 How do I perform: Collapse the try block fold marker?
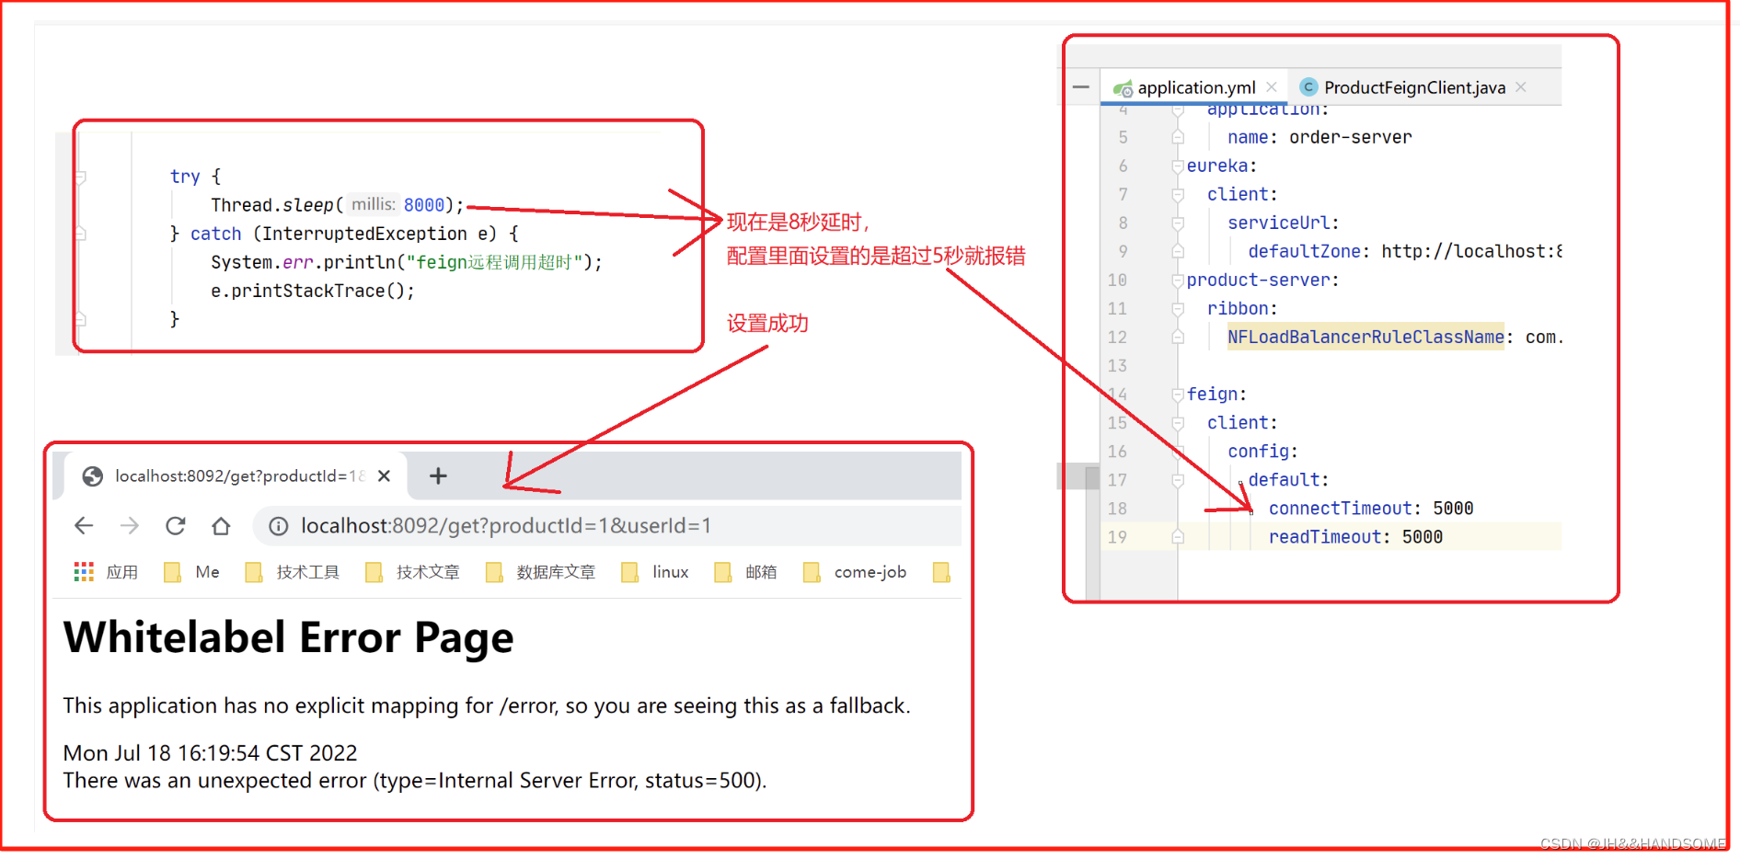(x=81, y=177)
